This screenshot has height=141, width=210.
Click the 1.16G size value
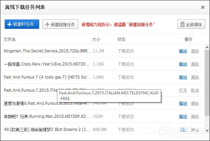(98, 64)
